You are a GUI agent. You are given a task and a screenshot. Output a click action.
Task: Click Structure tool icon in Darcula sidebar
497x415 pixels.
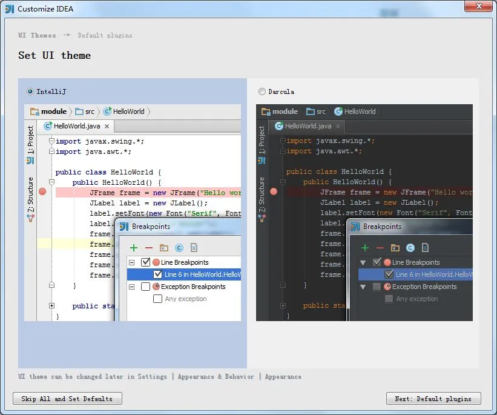click(x=262, y=218)
